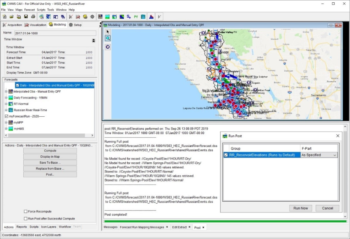Open the File menu

(3, 10)
